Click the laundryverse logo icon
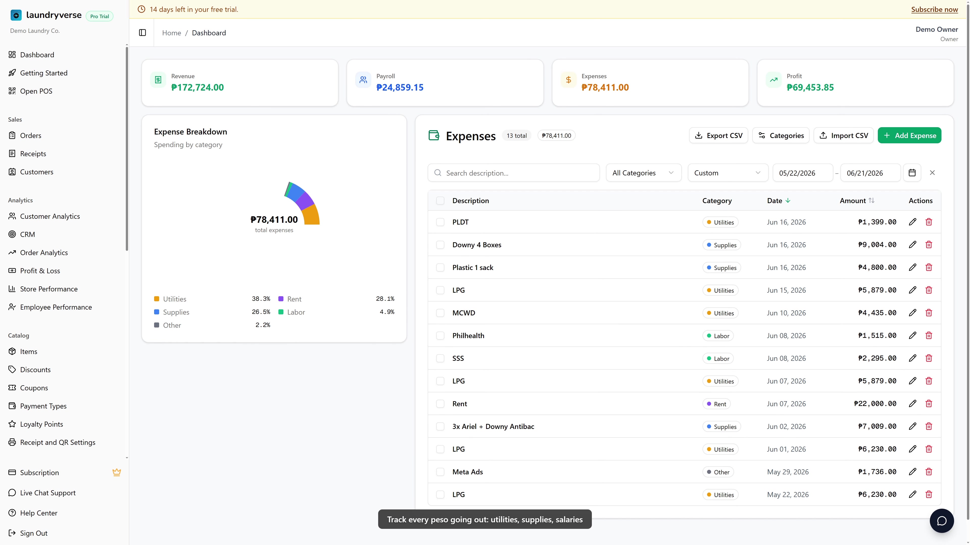Screen dimensions: 970x545 point(16,15)
